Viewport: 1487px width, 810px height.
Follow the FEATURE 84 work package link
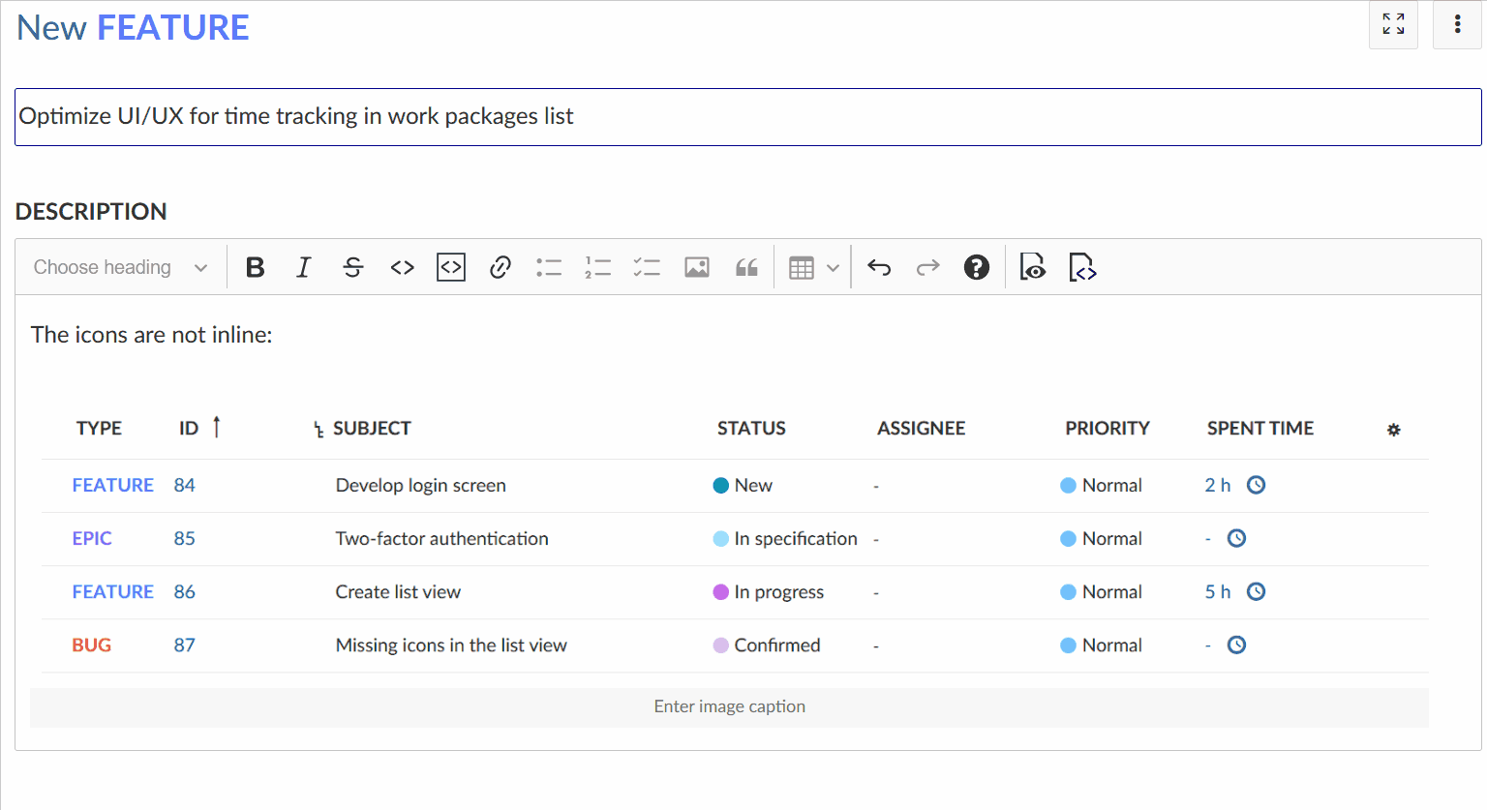(112, 485)
